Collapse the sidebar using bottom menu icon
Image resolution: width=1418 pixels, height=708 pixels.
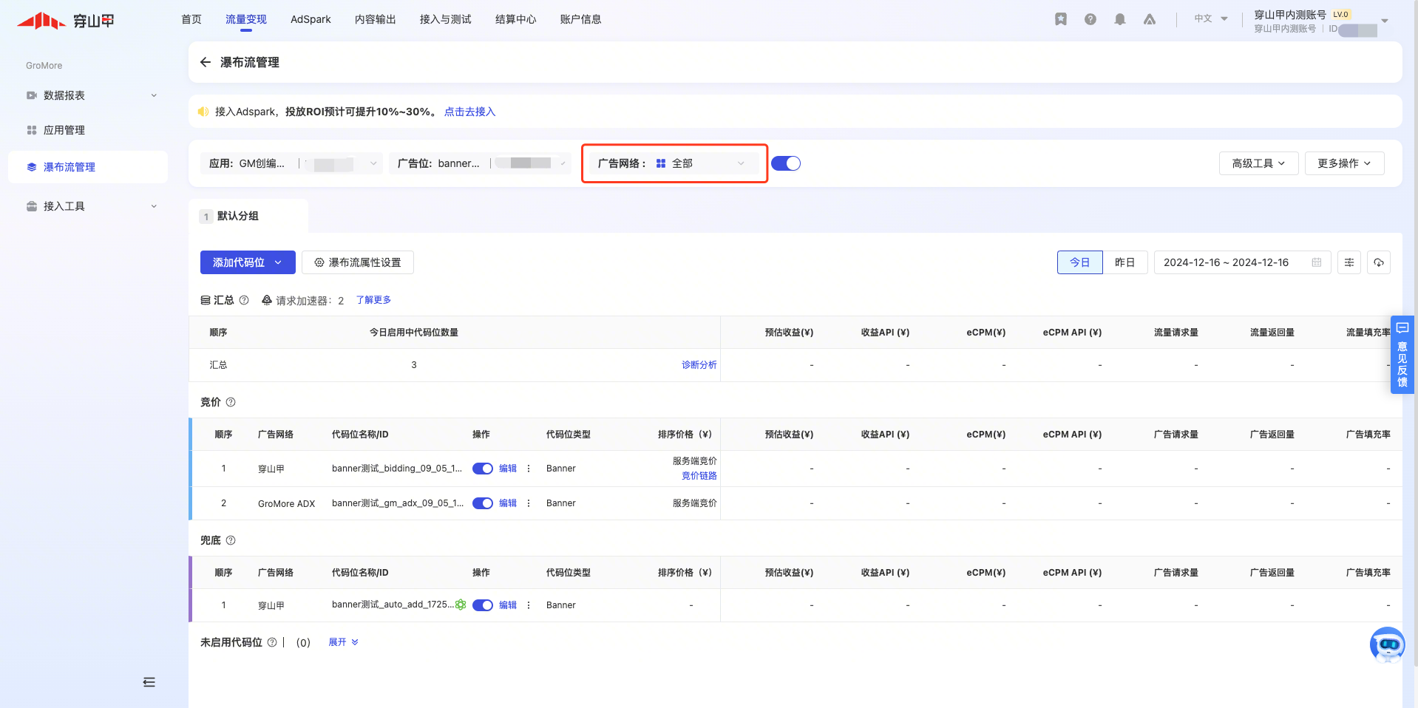[149, 682]
